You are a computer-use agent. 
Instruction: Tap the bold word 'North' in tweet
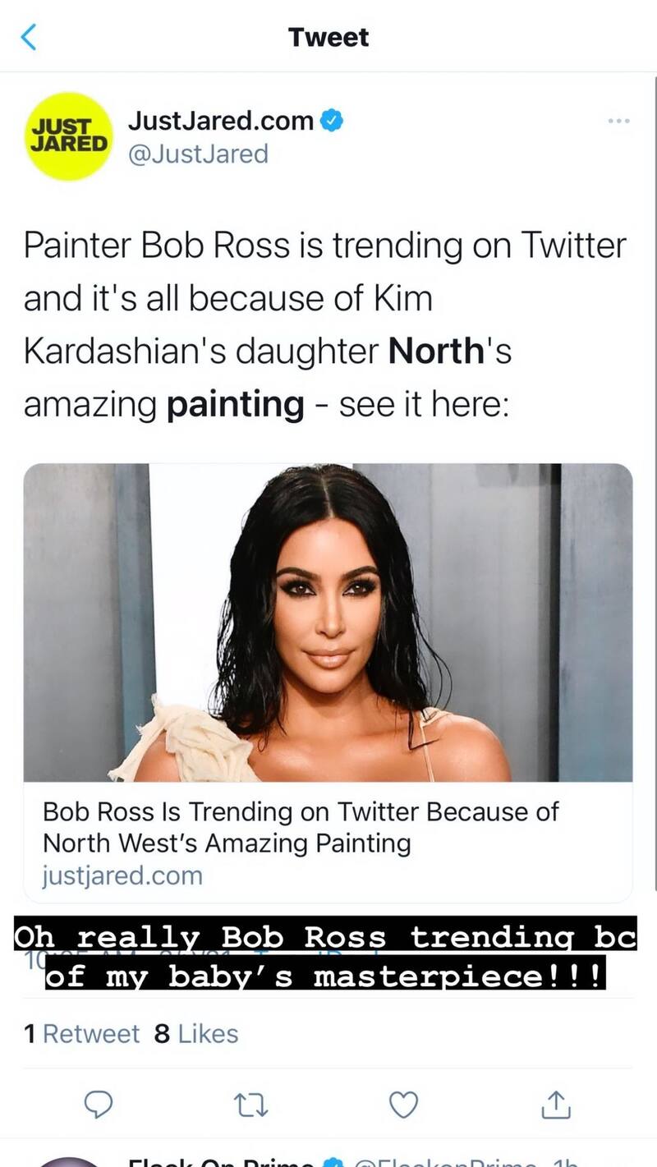pyautogui.click(x=434, y=351)
